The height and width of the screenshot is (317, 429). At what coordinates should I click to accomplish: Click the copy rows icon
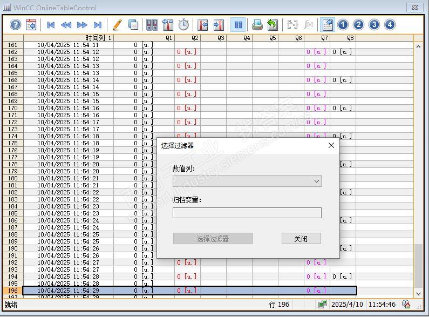[x=133, y=25]
